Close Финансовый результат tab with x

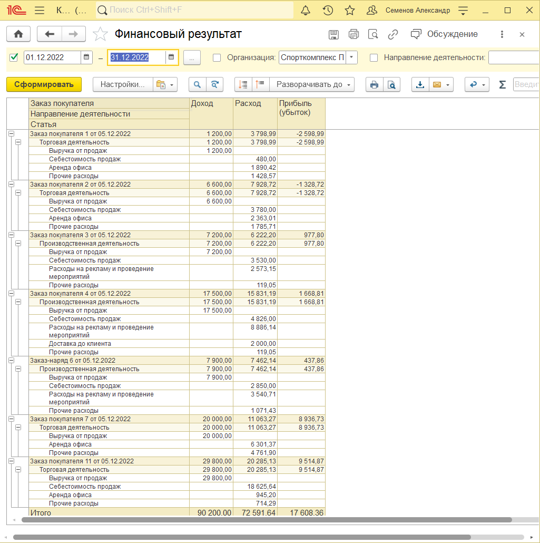click(522, 34)
